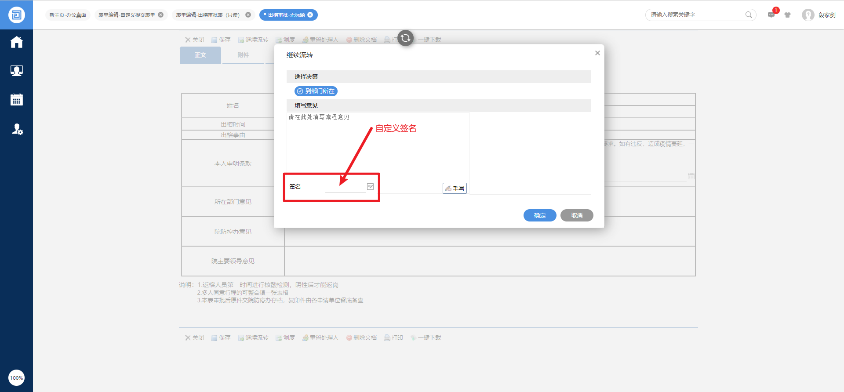
Task: Select the 到部门所在 decision option
Action: [316, 91]
